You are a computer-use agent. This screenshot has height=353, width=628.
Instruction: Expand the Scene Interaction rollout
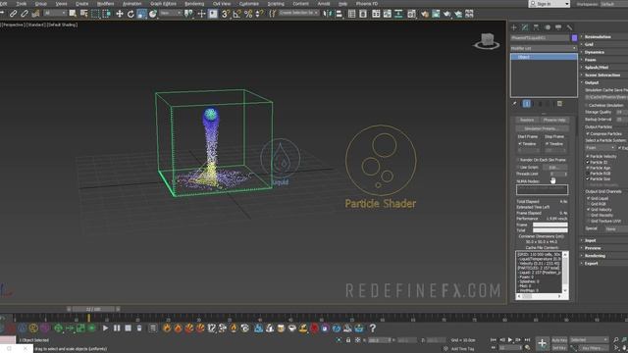point(603,75)
